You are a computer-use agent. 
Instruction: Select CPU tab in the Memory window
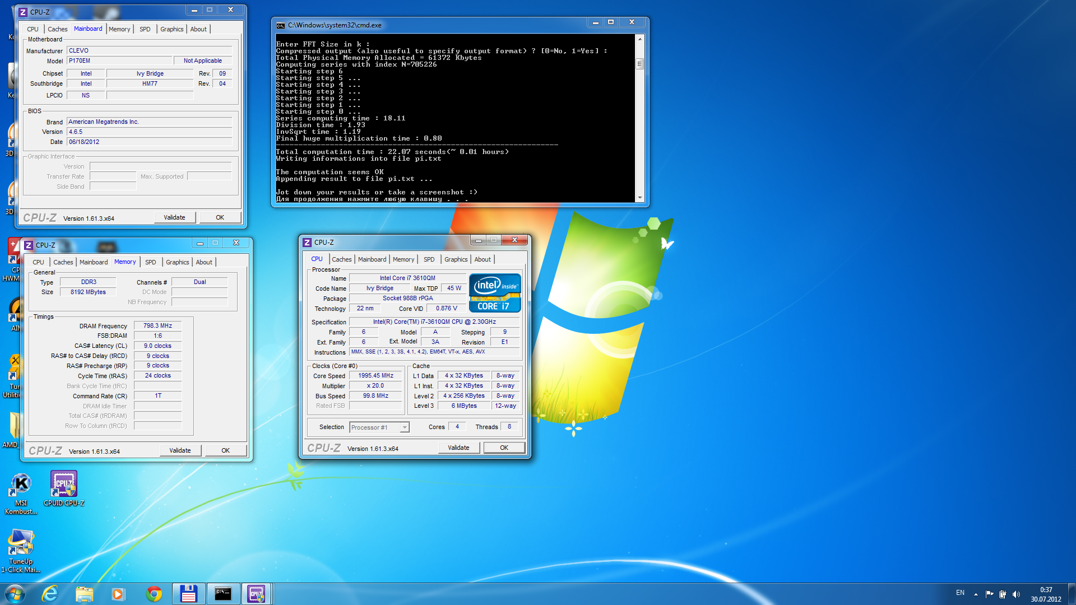[x=38, y=262]
